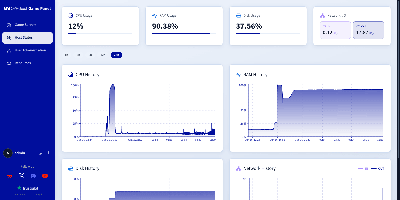This screenshot has width=400, height=200.
Task: Click the CPU History peak on chart
Action: (113, 85)
